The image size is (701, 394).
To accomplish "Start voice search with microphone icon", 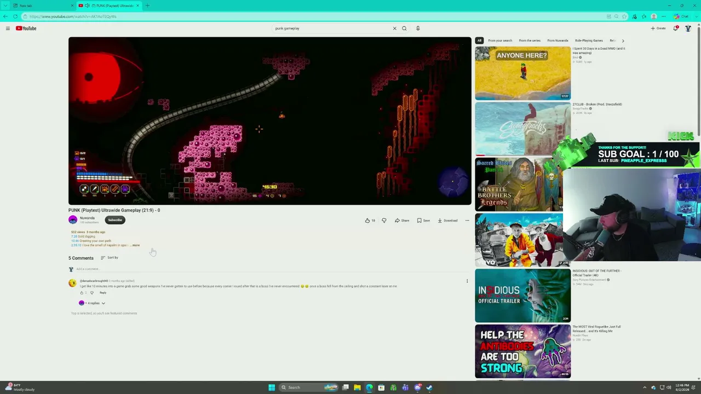I will [418, 28].
